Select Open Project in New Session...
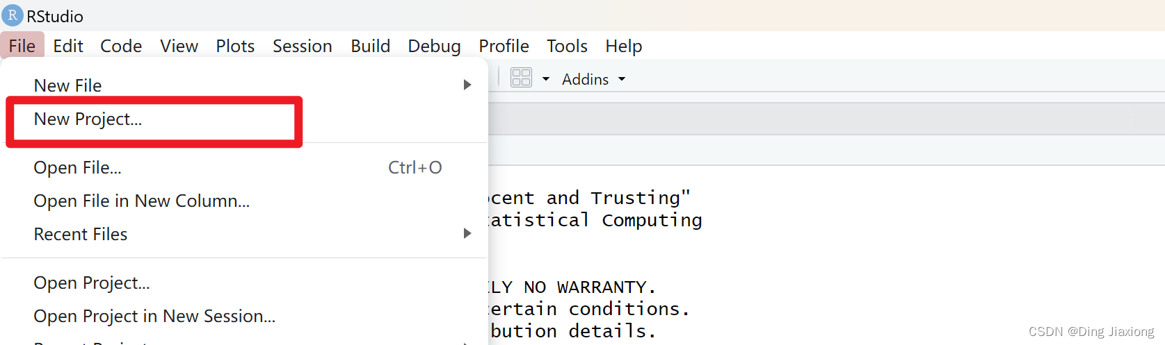 (154, 317)
